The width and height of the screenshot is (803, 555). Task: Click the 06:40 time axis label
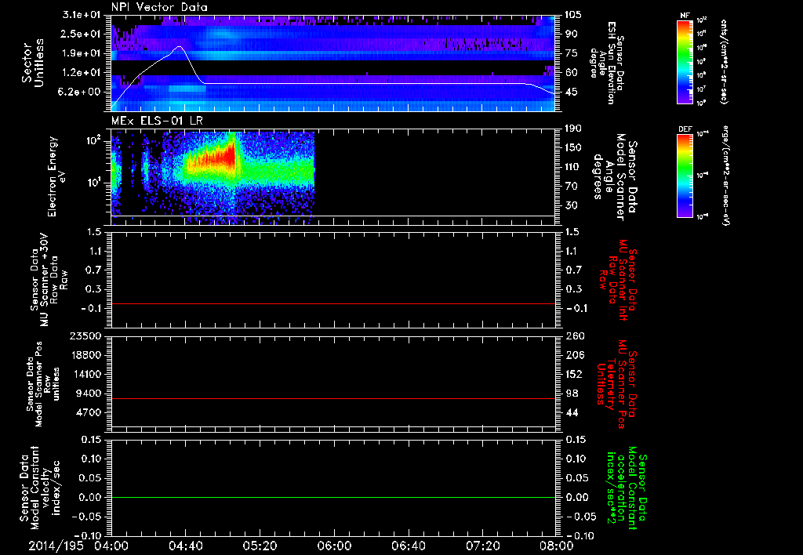409,546
